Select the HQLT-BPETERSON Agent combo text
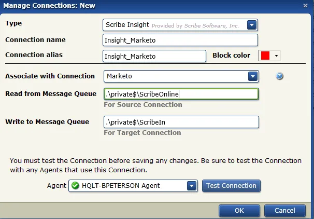The width and height of the screenshot is (314, 219). click(x=121, y=186)
